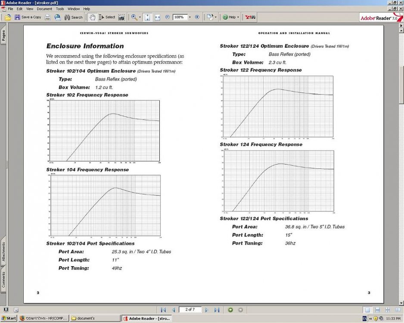Image resolution: width=404 pixels, height=323 pixels.
Task: Activate the Snapshot camera tool
Action: 121,17
